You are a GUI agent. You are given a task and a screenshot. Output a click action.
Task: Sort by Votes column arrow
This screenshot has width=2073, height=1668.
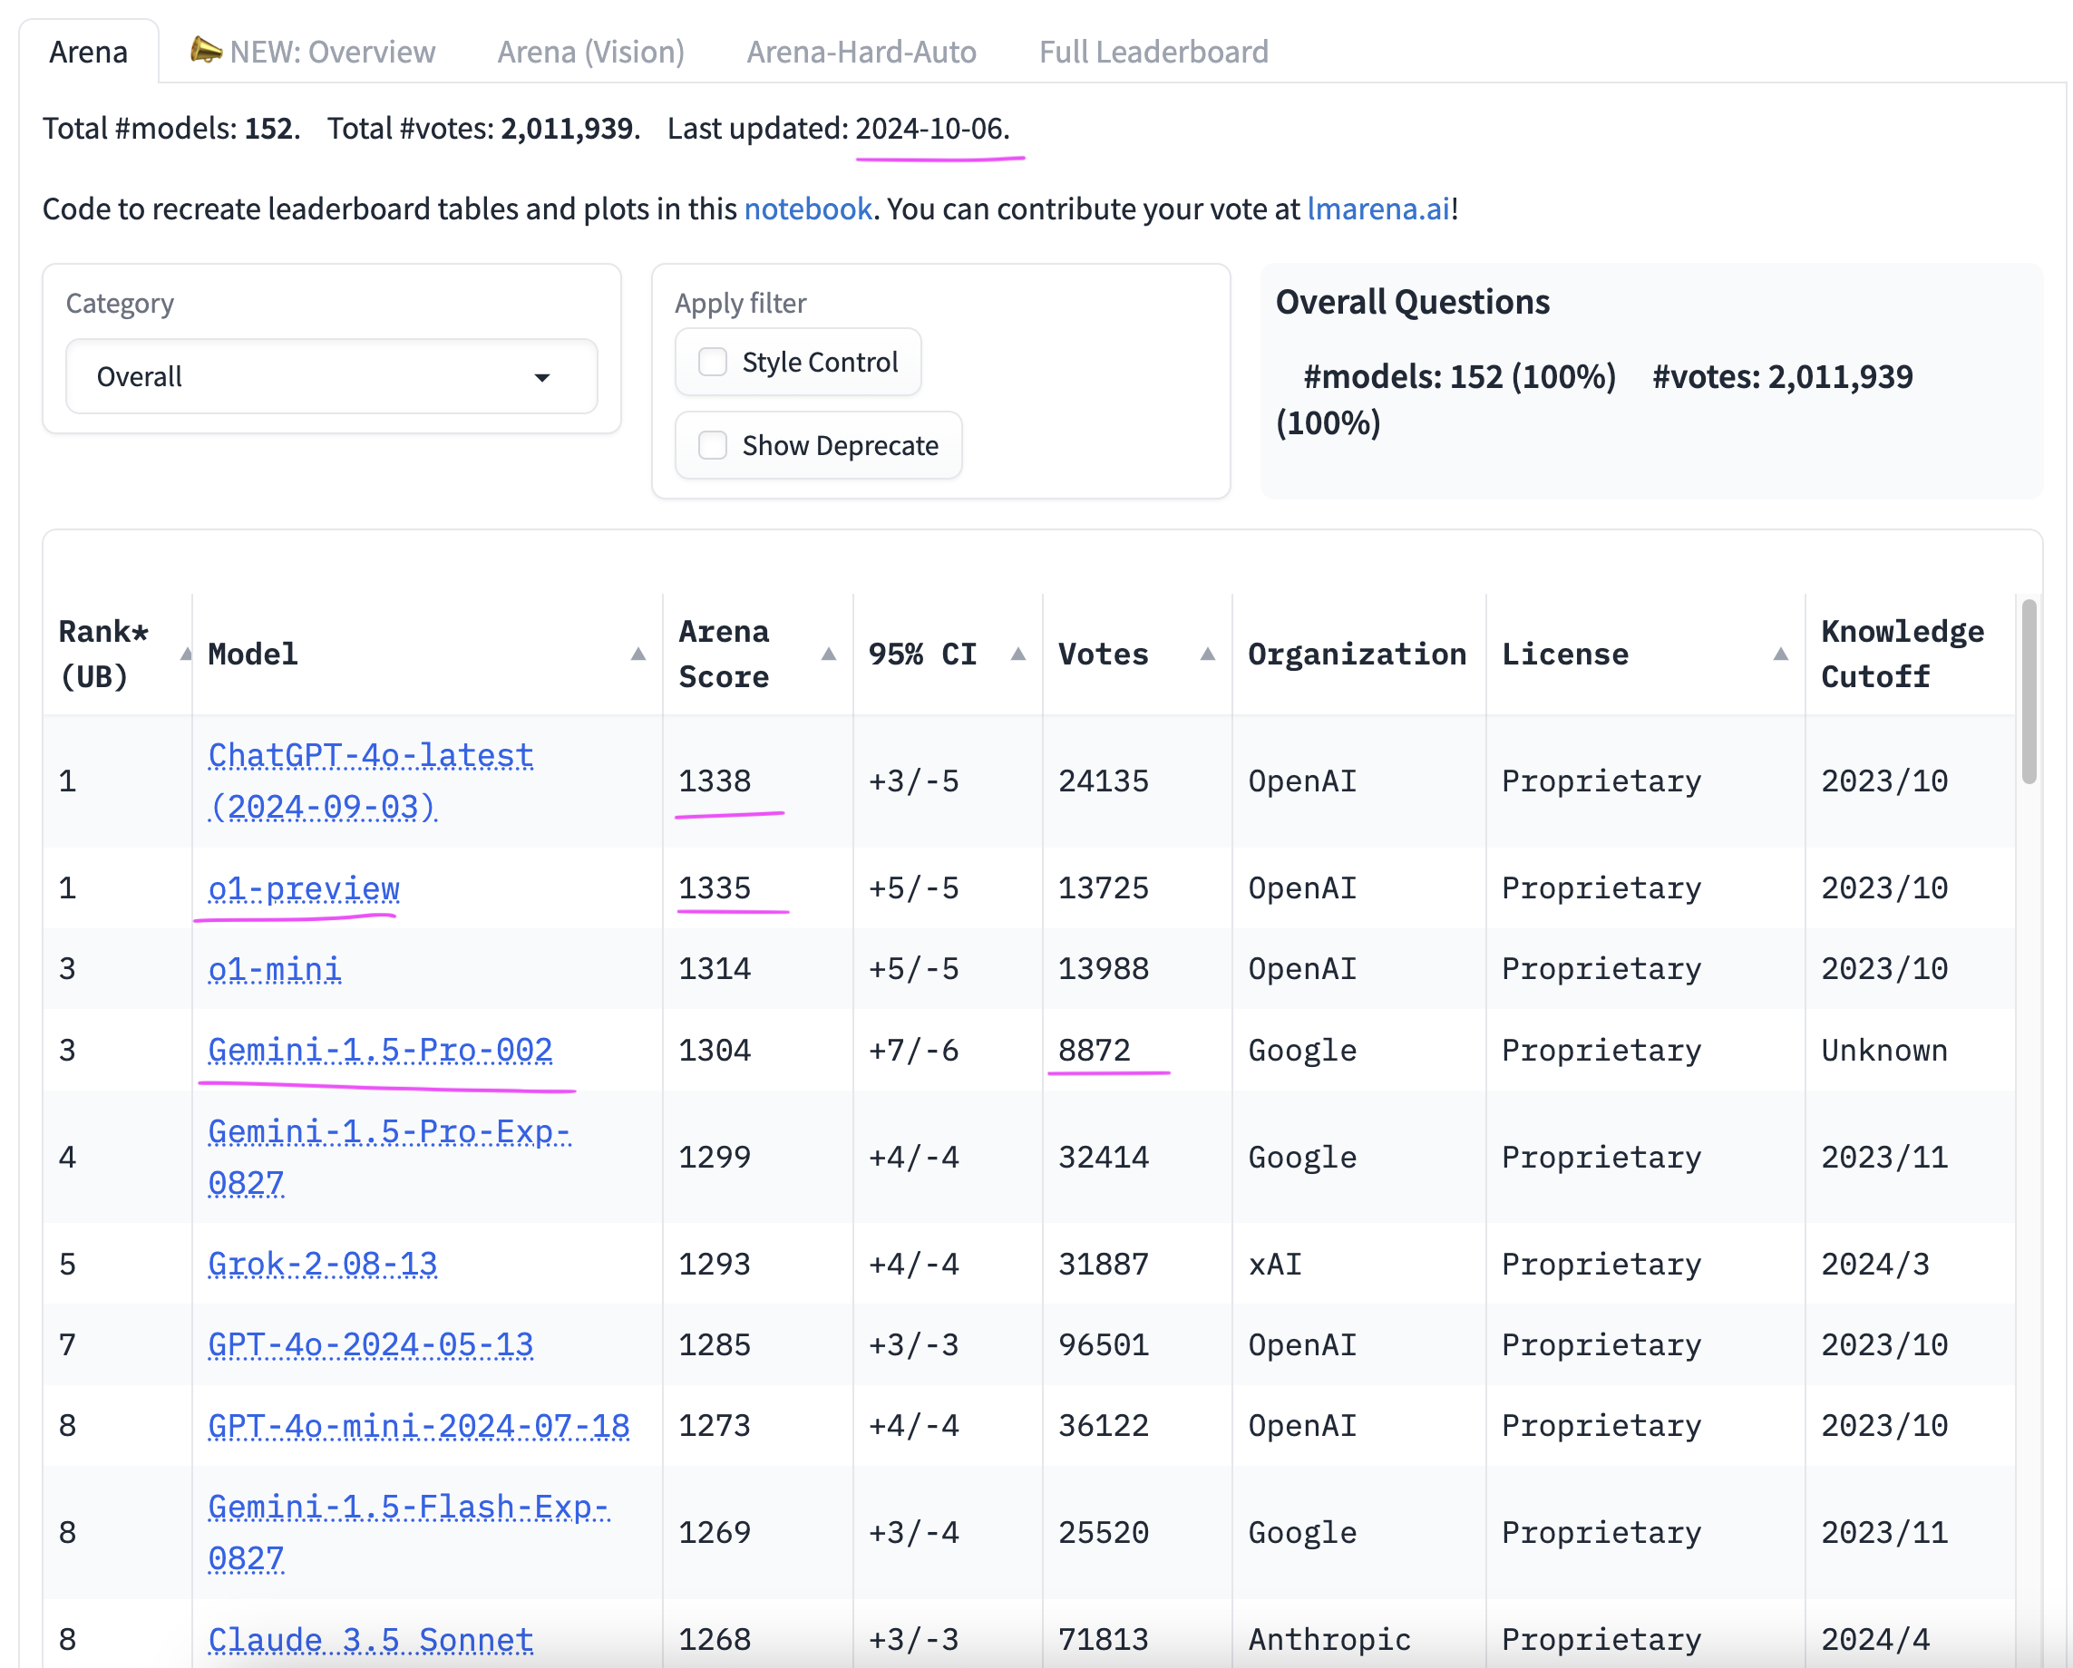[1208, 655]
